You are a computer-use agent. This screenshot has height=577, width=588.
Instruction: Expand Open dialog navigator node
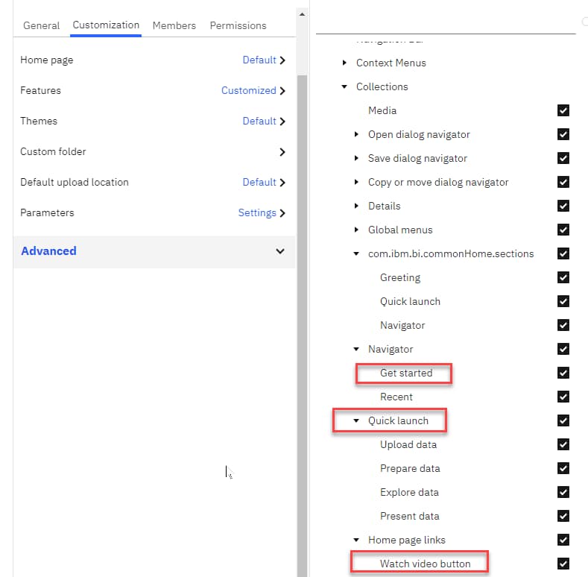click(x=356, y=134)
